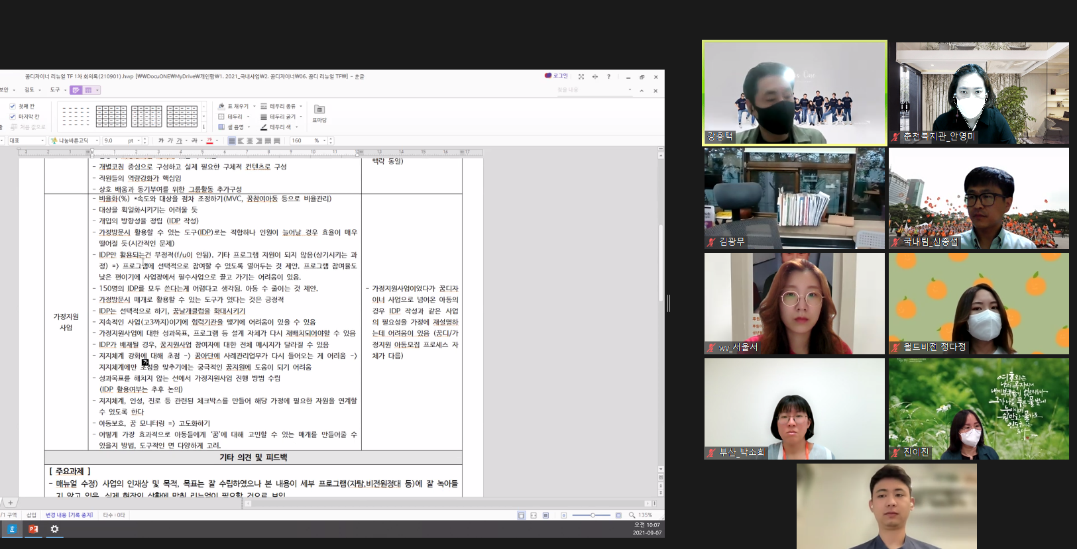The width and height of the screenshot is (1077, 549).
Task: Apply underline formatting with the 가 icon
Action: click(179, 140)
